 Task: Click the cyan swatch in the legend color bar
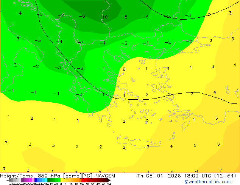[x=46, y=180]
